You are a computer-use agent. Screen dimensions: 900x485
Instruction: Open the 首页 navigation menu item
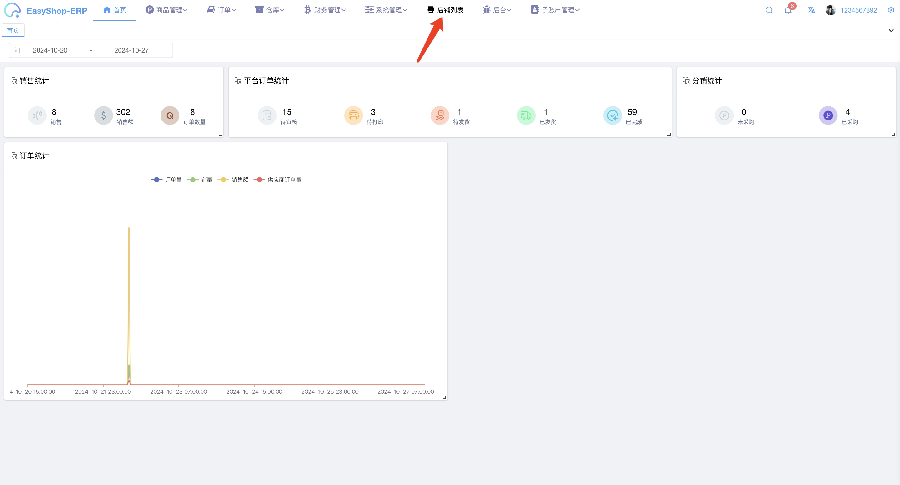(115, 10)
